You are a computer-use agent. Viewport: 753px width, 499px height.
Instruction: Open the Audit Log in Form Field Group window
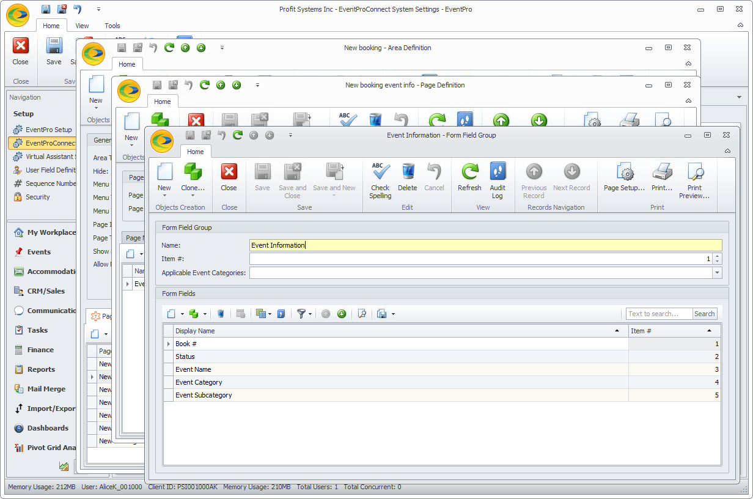tap(498, 181)
